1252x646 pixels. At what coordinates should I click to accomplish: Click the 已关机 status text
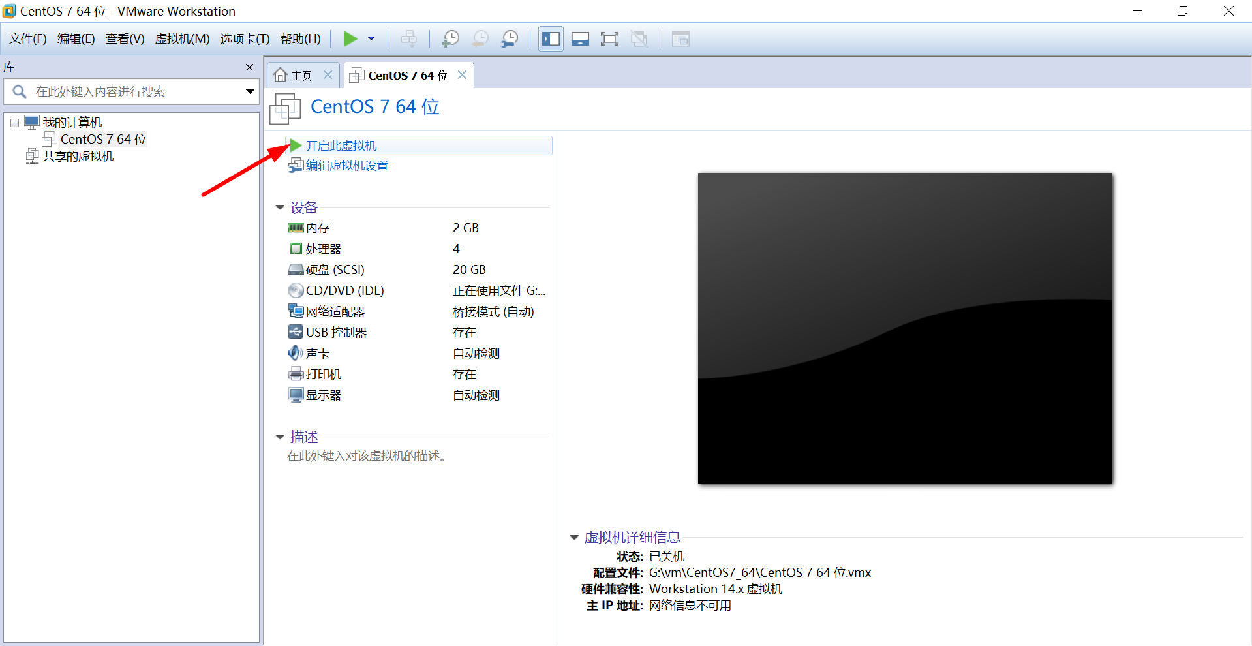(x=667, y=557)
